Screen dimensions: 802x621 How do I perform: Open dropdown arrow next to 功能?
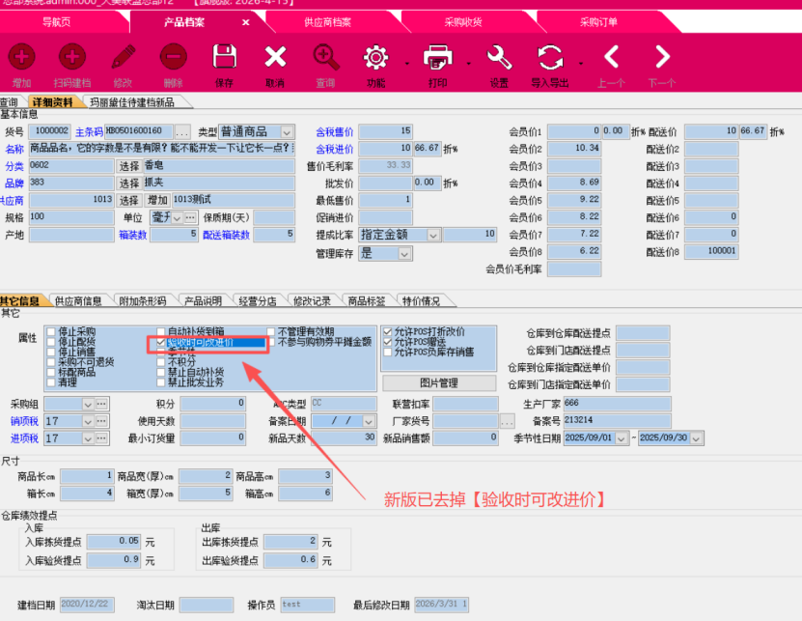407,64
